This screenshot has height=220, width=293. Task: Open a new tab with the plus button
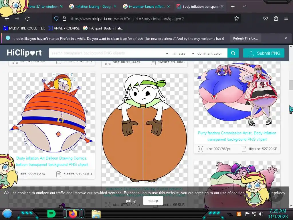tap(233, 7)
